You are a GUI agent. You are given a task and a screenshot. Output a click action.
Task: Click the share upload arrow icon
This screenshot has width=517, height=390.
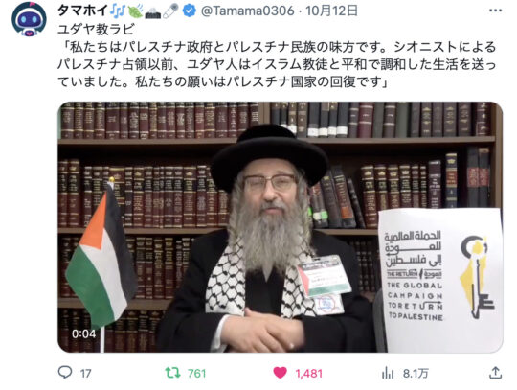[x=495, y=373]
